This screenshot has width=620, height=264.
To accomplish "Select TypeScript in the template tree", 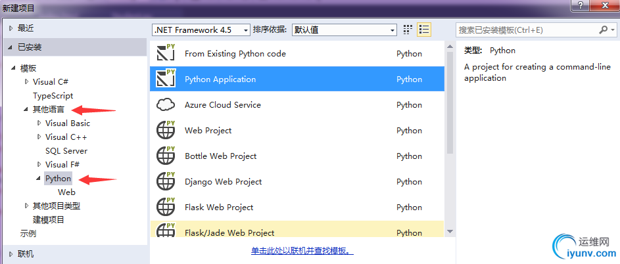I will tap(53, 96).
